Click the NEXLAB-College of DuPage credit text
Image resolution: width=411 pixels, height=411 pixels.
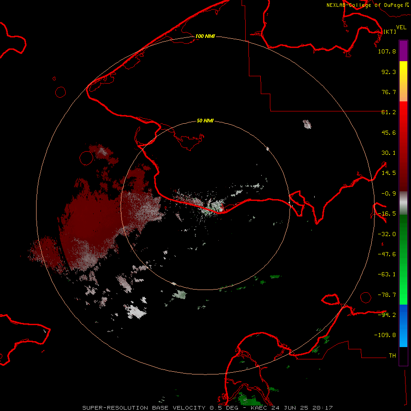pos(365,5)
